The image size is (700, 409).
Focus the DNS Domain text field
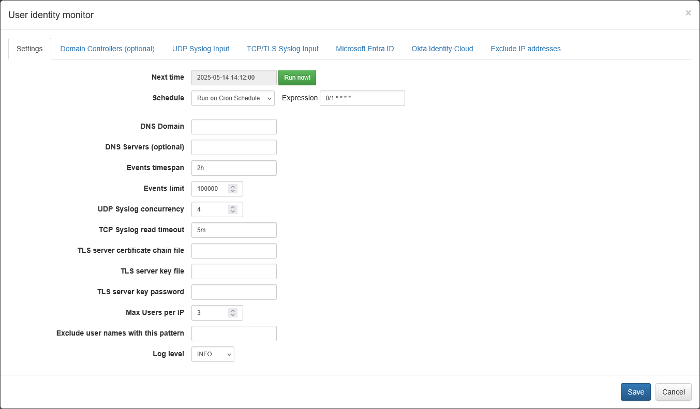tap(234, 127)
